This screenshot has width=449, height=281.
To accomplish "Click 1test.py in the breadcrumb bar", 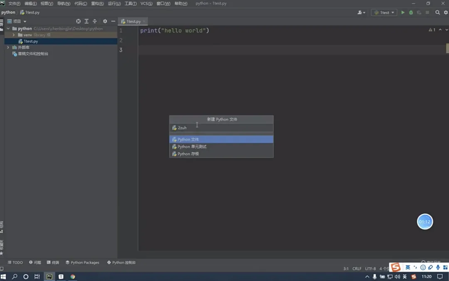I will pyautogui.click(x=30, y=12).
